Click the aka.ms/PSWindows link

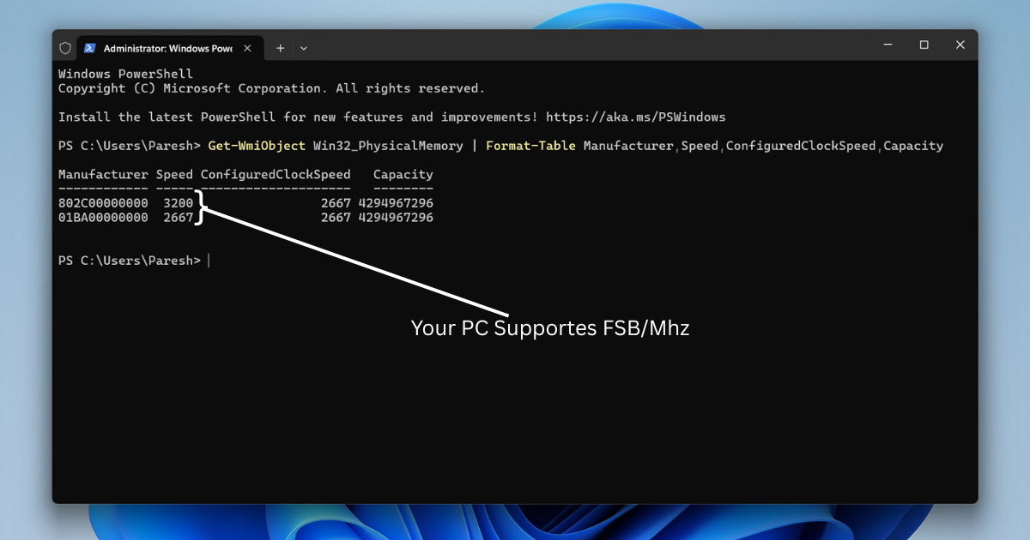pos(635,117)
